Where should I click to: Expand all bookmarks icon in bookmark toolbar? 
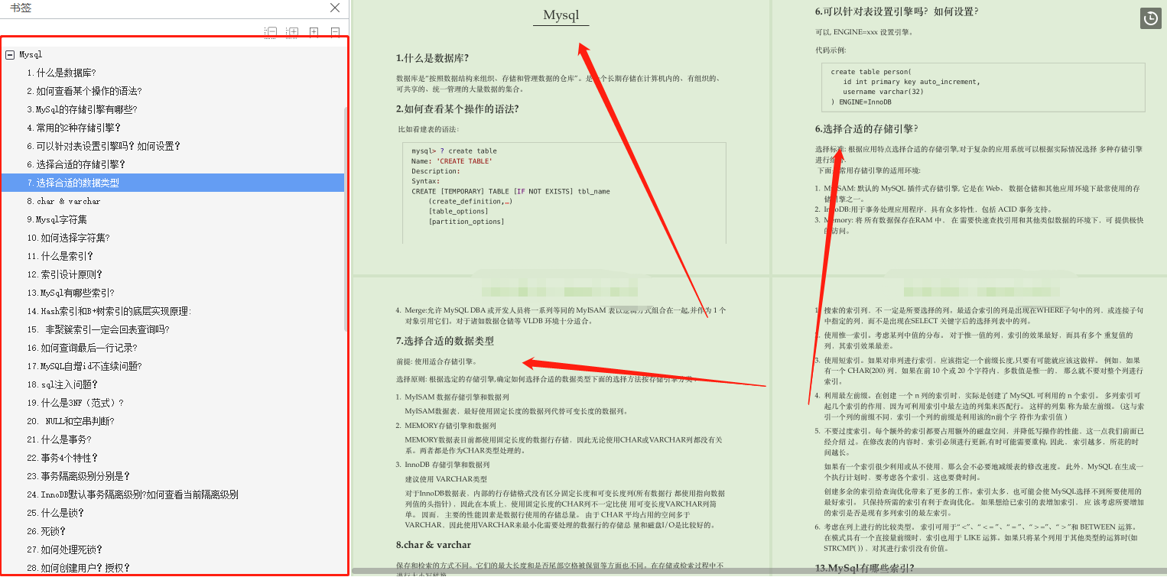point(292,32)
